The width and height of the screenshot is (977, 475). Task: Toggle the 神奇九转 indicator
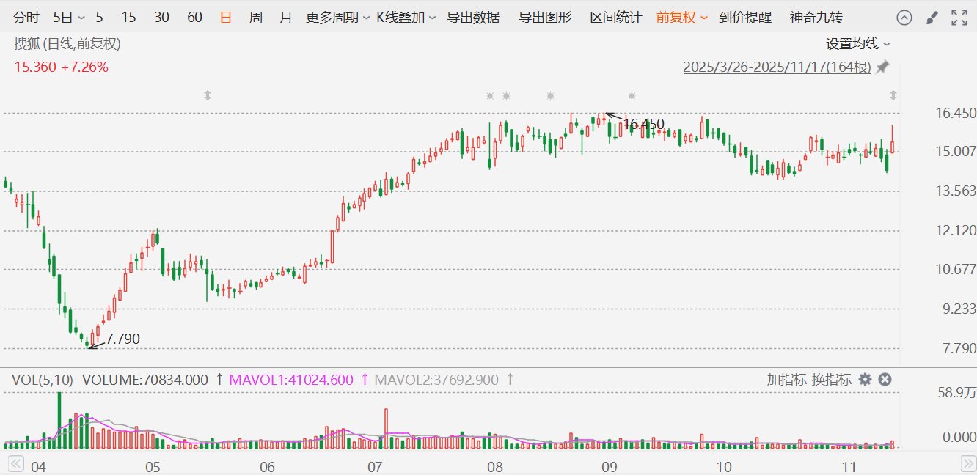click(816, 18)
